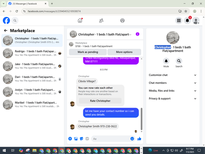Open the Windows notification center icon

(x=199, y=151)
